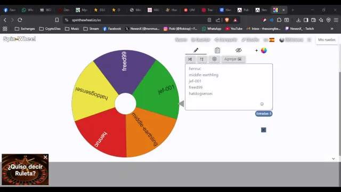Click the page scroll-down chevron
Screen dimensions: 341x192
pyautogui.click(x=334, y=159)
